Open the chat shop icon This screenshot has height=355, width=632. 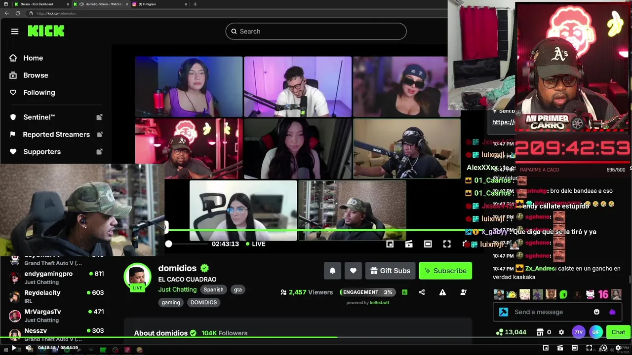click(x=540, y=332)
